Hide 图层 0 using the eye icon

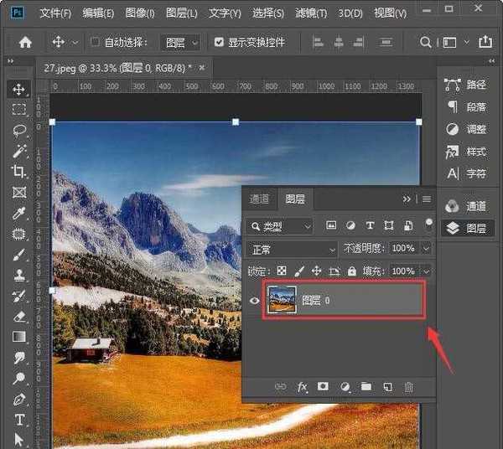[255, 301]
